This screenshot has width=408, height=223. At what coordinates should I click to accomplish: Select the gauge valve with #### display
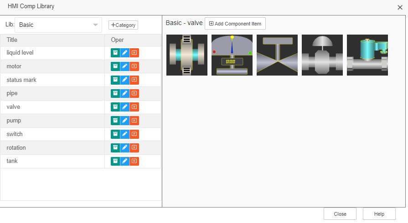(232, 55)
